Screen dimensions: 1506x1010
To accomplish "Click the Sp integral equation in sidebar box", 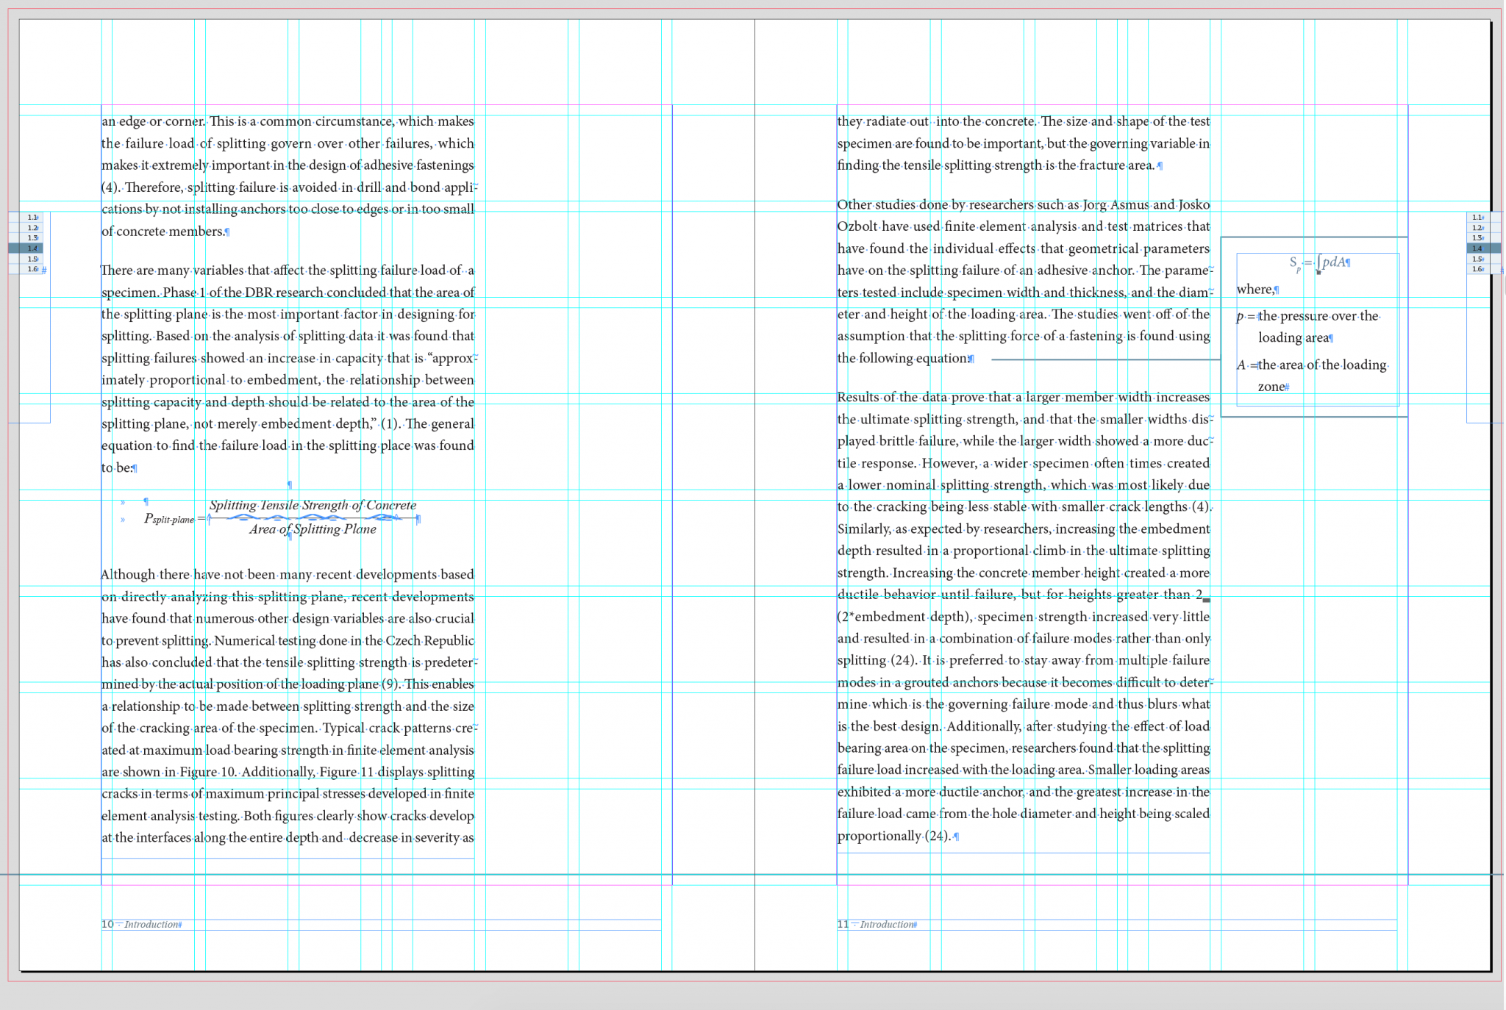I will click(1318, 262).
